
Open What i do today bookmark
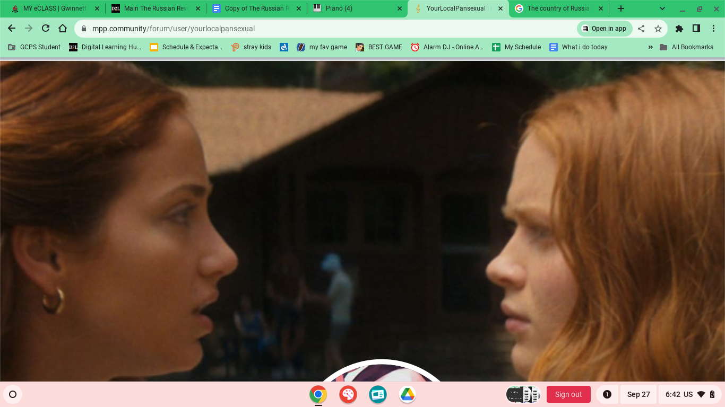click(579, 47)
